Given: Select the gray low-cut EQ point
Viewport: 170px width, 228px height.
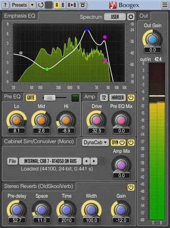Looking at the screenshot, I should point(21,53).
